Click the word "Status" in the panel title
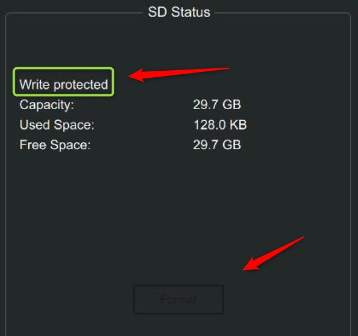This screenshot has width=358, height=336. pyautogui.click(x=191, y=12)
